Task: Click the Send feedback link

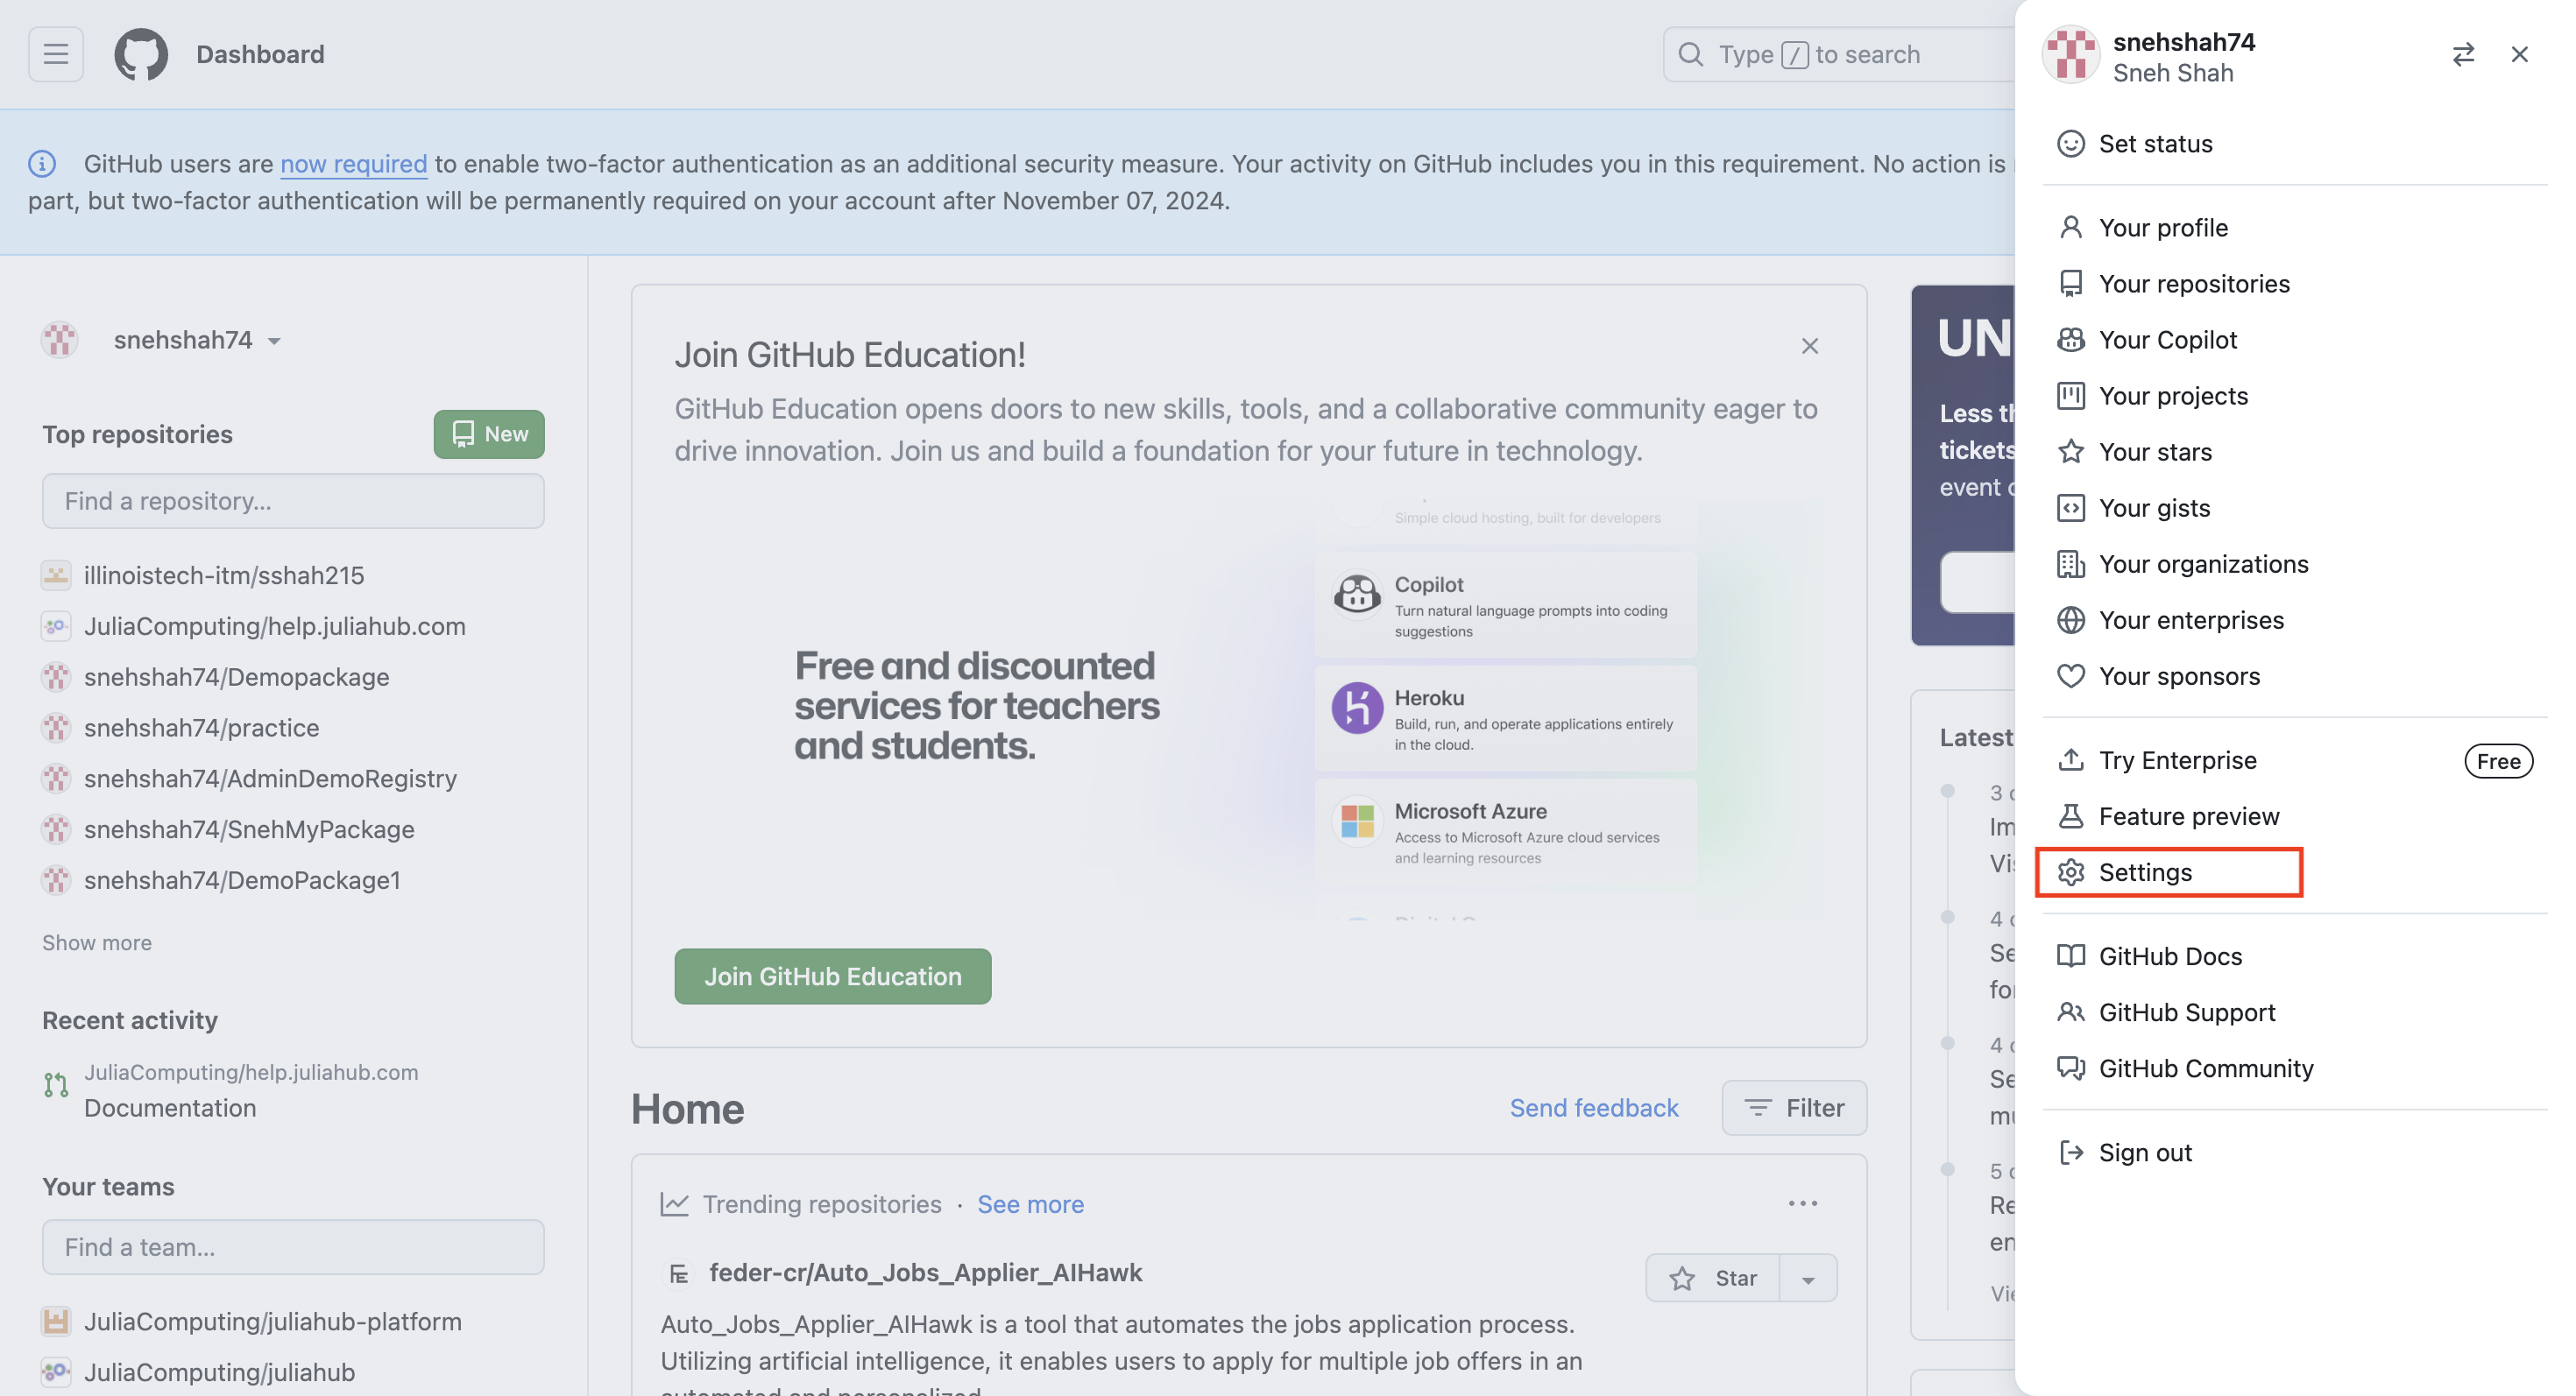Action: 1594,1107
